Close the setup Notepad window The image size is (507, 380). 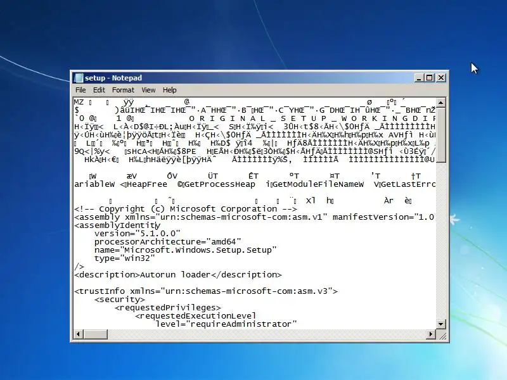[441, 78]
